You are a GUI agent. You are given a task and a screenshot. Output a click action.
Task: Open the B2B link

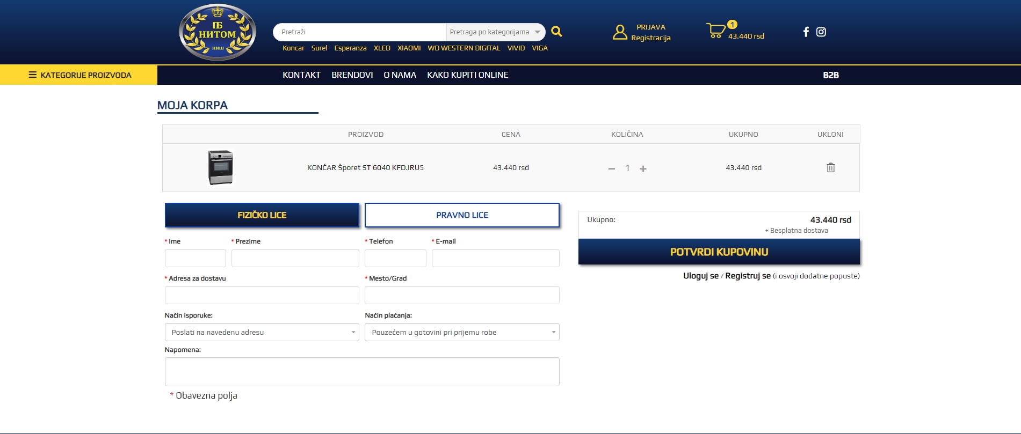[x=831, y=75]
